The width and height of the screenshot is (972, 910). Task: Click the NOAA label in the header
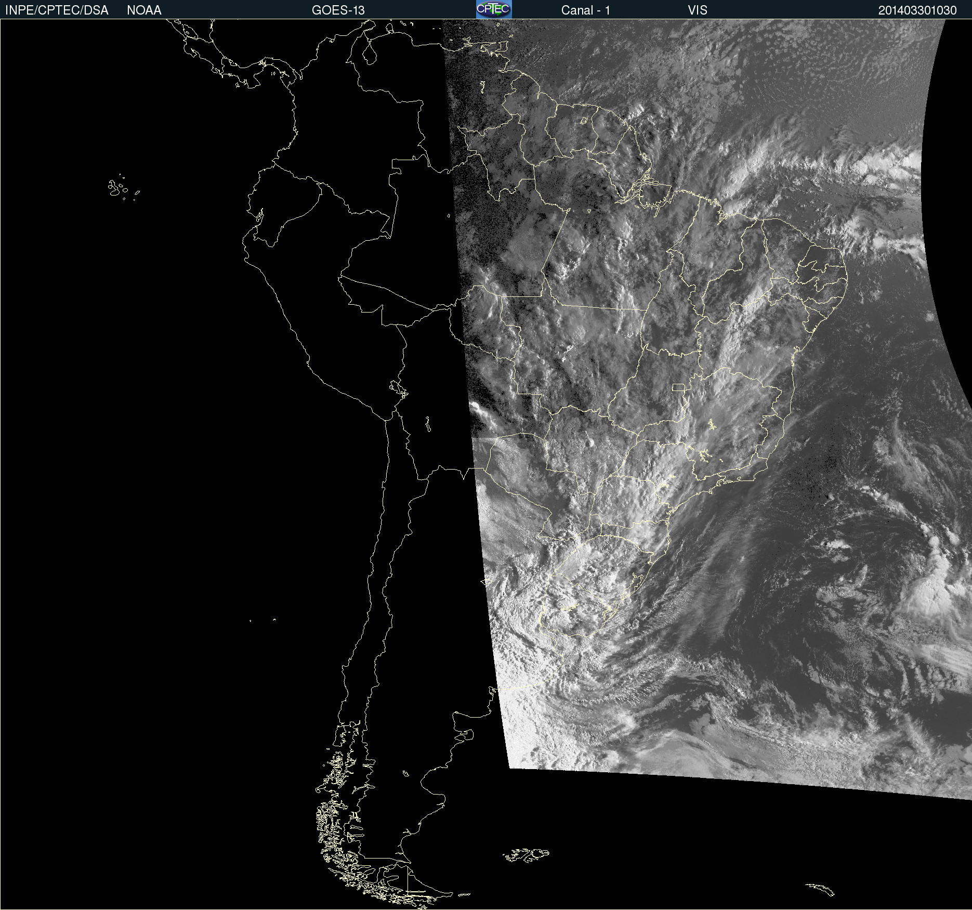coord(144,10)
